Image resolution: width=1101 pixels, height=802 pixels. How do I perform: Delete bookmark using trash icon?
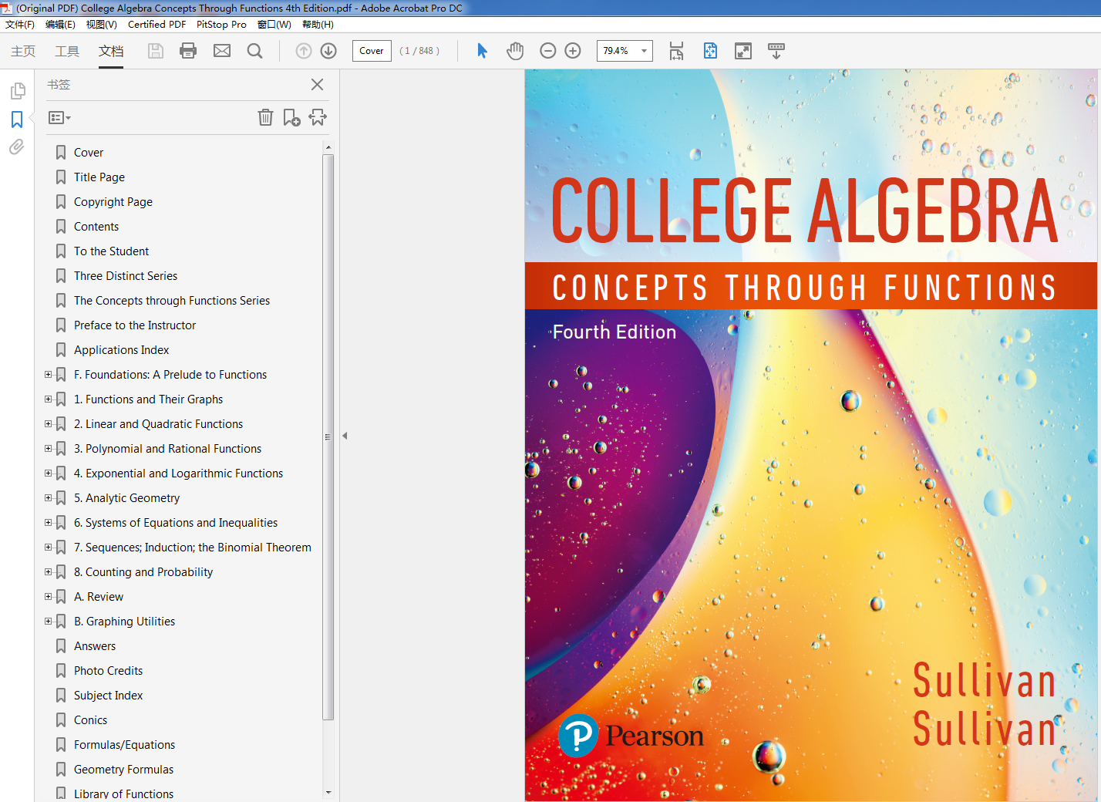[265, 117]
